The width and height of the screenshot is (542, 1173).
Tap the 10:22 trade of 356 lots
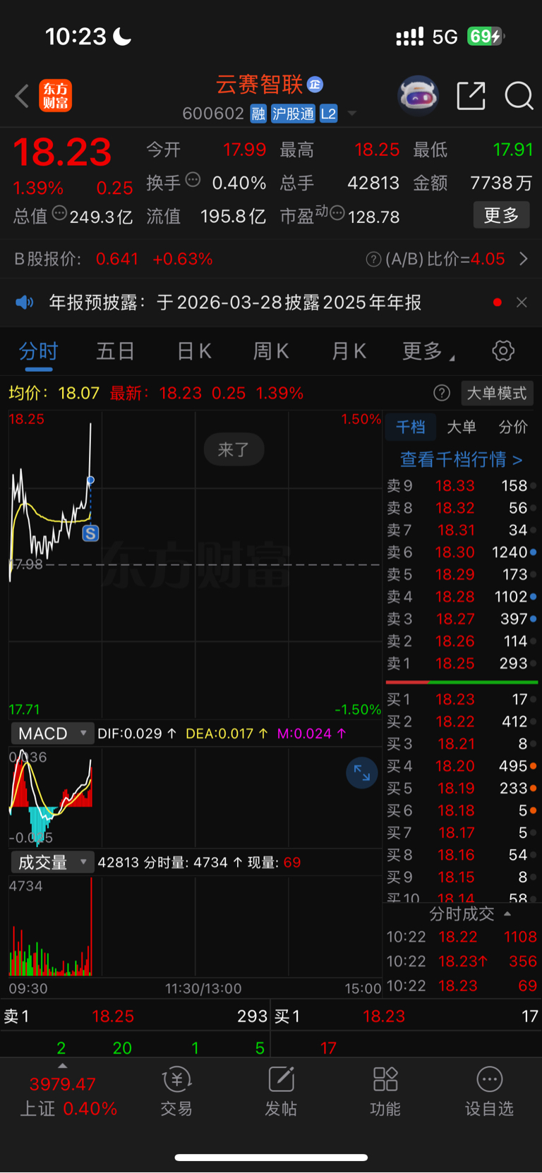[x=462, y=961]
